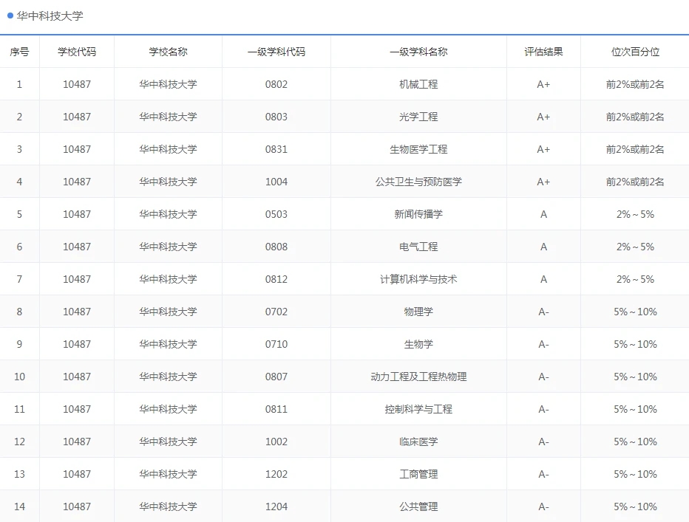Image resolution: width=689 pixels, height=522 pixels.
Task: Click serial number 7 in the table
Action: point(19,279)
